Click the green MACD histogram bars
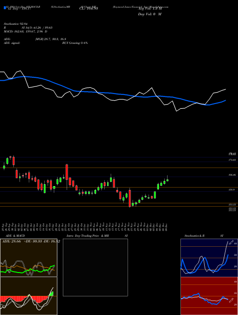Image resolution: width=238 pixels, height=315 pixels. (51, 294)
